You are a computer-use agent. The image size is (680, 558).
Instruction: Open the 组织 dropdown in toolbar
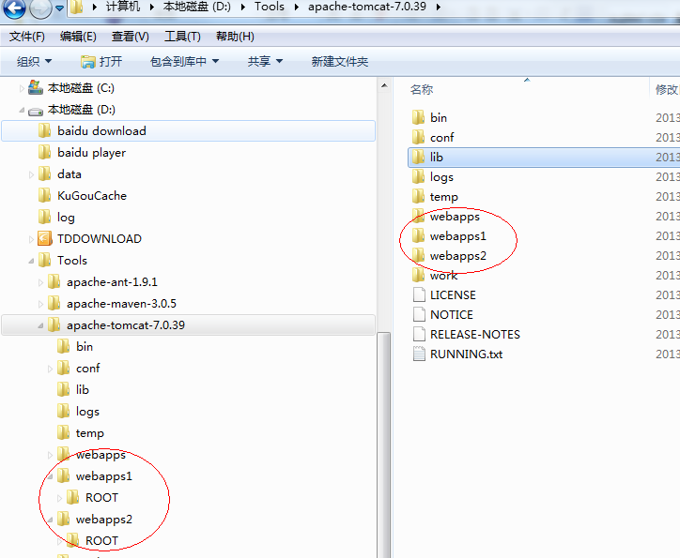tap(34, 62)
